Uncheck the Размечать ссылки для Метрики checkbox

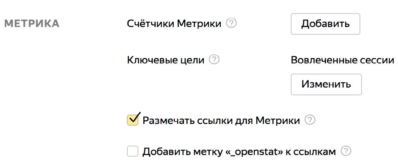[x=133, y=120]
